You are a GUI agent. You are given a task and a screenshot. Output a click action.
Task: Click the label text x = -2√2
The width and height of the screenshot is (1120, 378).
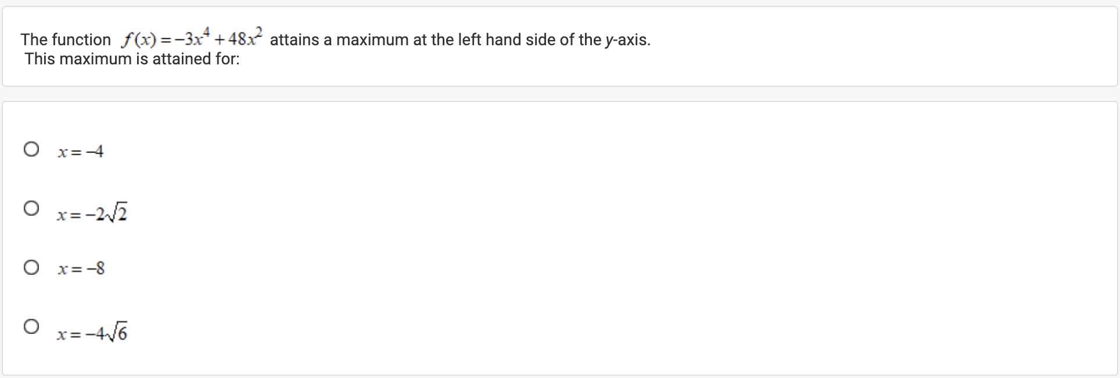pos(92,213)
